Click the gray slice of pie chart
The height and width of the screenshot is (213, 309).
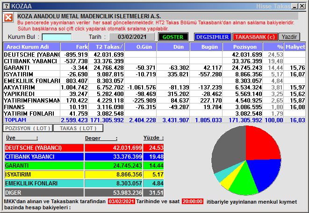[x=229, y=150]
